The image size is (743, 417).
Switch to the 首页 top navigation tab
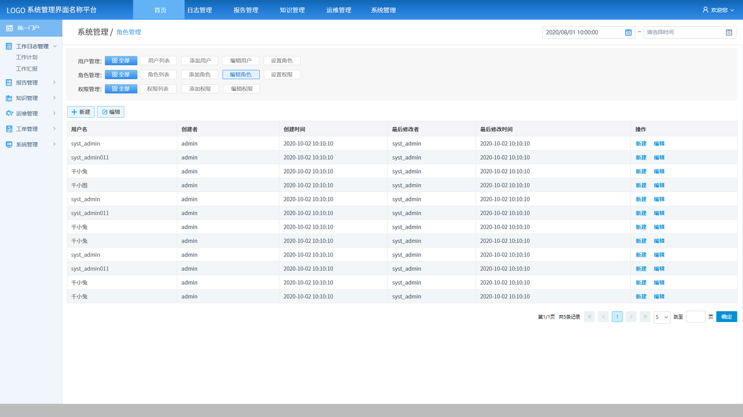pos(159,10)
